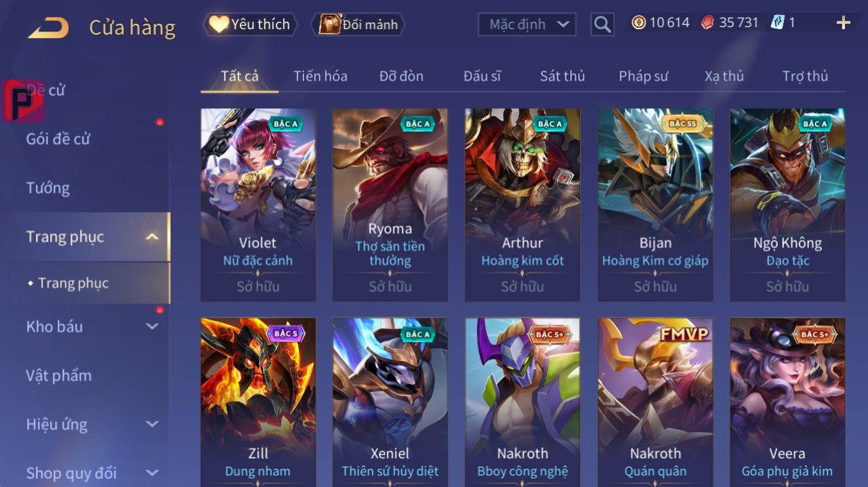This screenshot has width=868, height=487.
Task: Switch to the Sát thủ tab
Action: click(562, 76)
